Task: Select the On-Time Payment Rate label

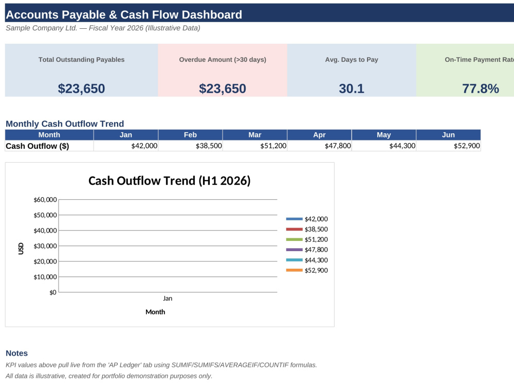Action: pos(479,60)
